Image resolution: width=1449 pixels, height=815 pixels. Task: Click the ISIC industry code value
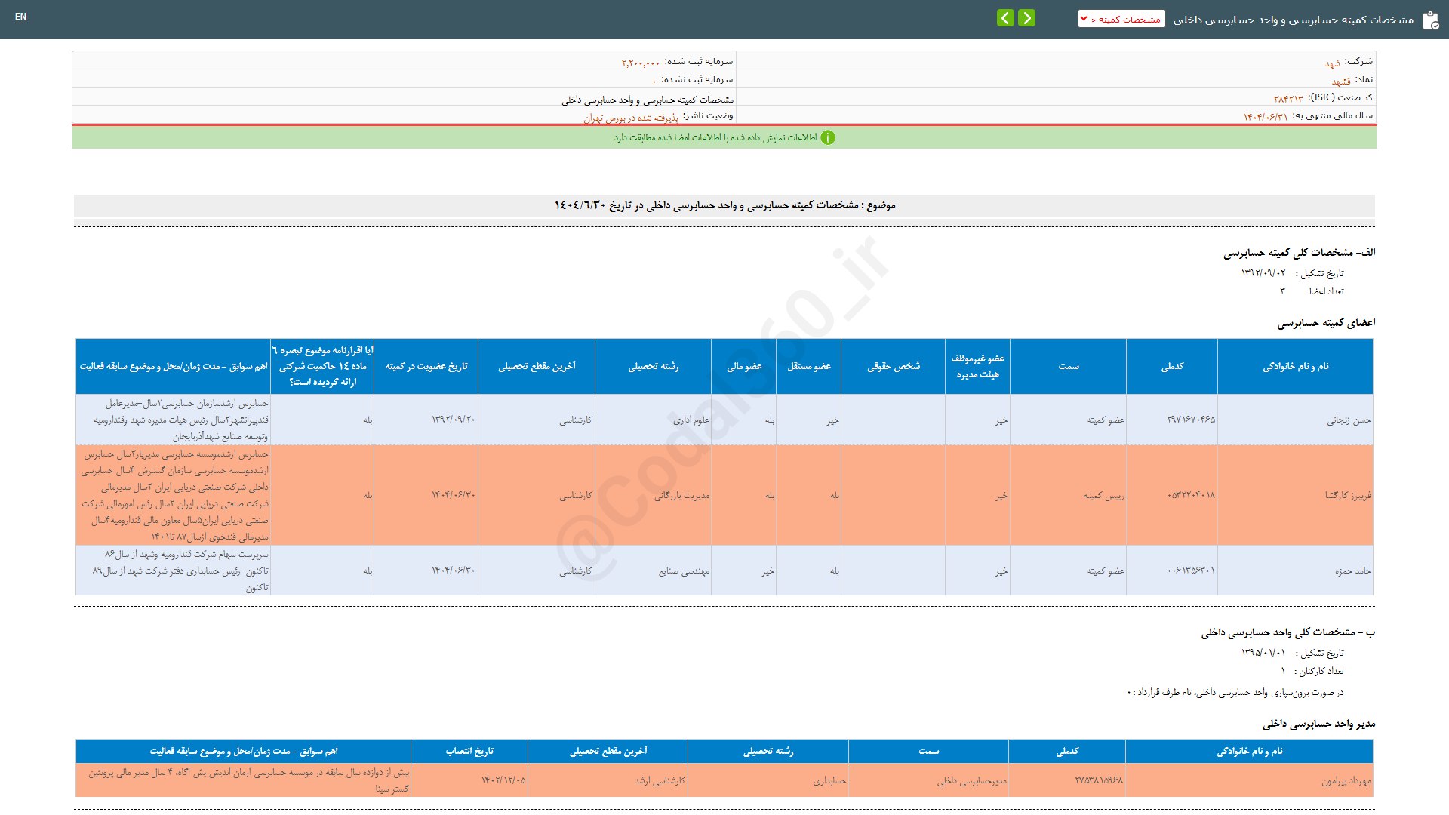click(x=1288, y=99)
